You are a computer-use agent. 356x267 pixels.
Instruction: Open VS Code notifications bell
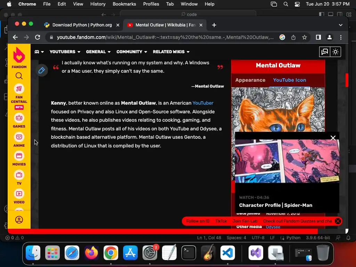(x=348, y=238)
